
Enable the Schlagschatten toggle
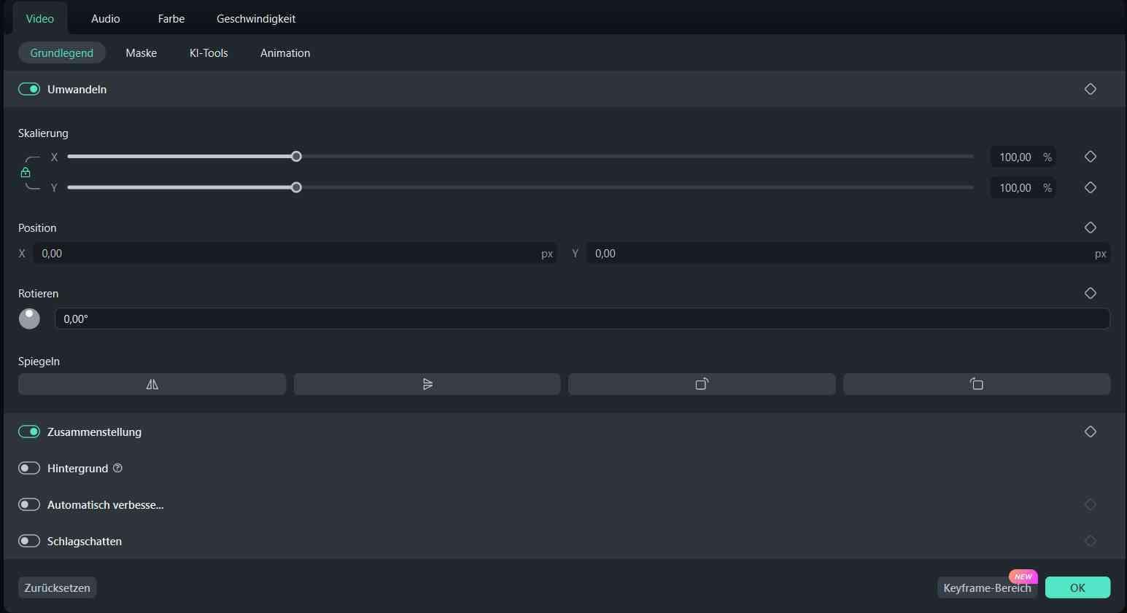click(x=29, y=541)
